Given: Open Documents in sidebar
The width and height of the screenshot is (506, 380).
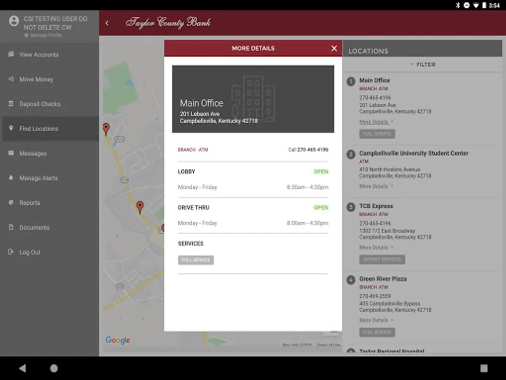Looking at the screenshot, I should click(49, 227).
